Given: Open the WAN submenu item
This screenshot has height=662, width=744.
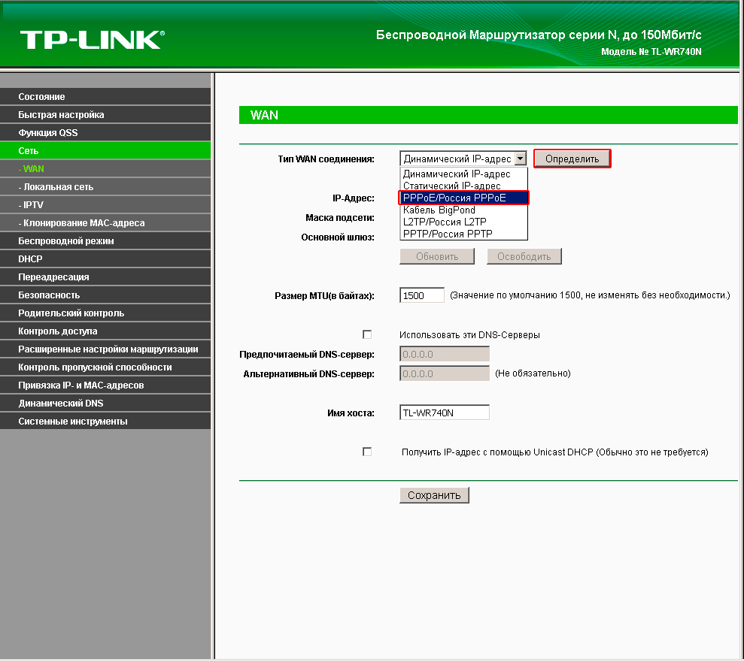Looking at the screenshot, I should click(x=105, y=169).
